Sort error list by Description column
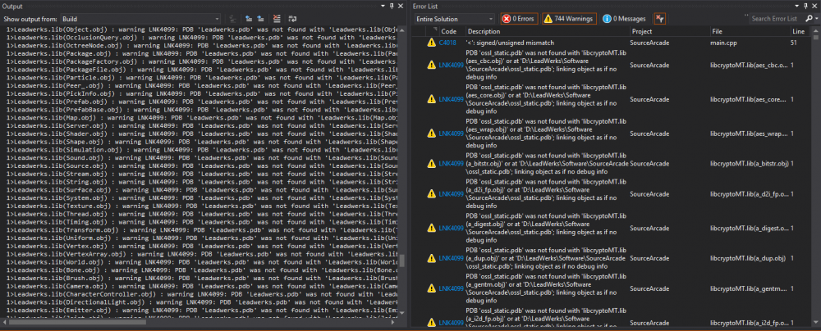 [x=484, y=31]
